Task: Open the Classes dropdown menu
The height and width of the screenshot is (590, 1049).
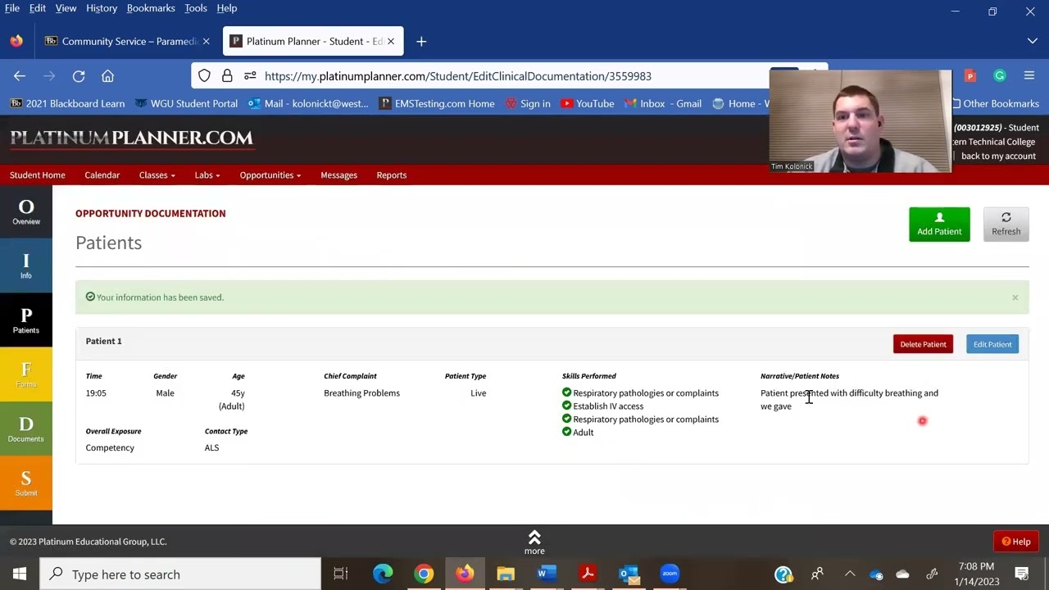Action: pos(156,175)
